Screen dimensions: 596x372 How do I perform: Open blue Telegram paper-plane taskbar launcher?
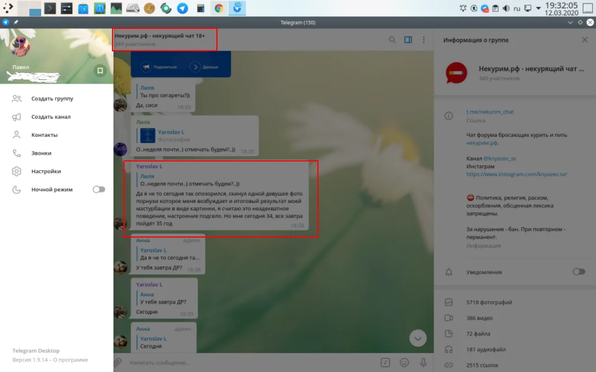tap(182, 8)
